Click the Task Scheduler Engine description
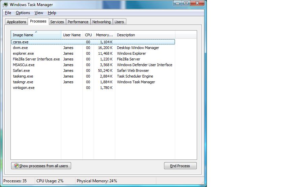The image size is (283, 187). [135, 76]
